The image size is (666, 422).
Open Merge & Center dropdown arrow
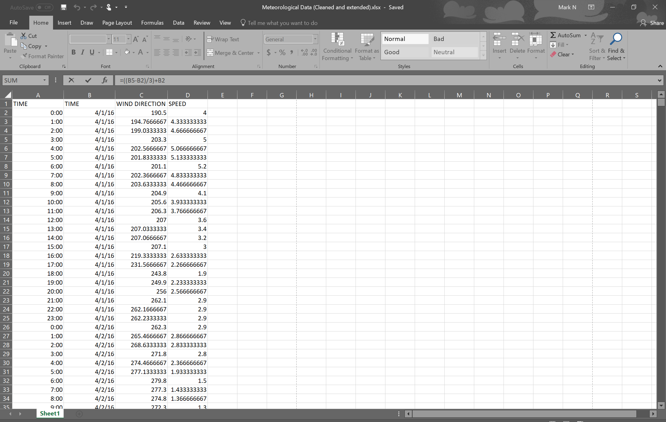258,53
